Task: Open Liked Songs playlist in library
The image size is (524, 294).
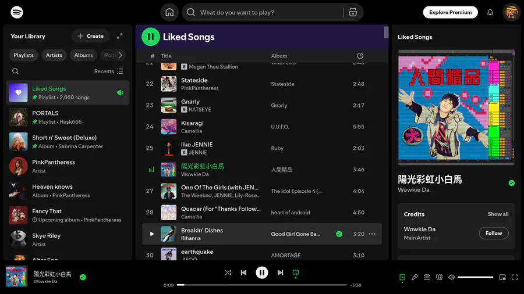Action: click(68, 92)
